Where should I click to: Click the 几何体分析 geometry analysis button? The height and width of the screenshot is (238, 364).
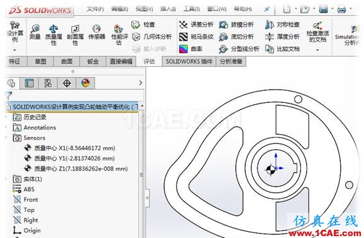pyautogui.click(x=152, y=37)
